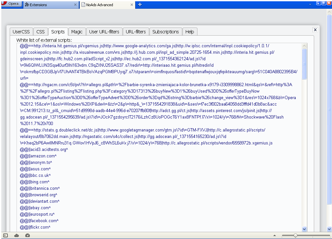Image resolution: width=332 pixels, height=239 pixels.
Task: Select the NoAds Advanced browser tab
Action: (107, 5)
